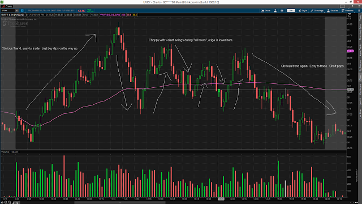Open the Patterns menu

[348, 11]
